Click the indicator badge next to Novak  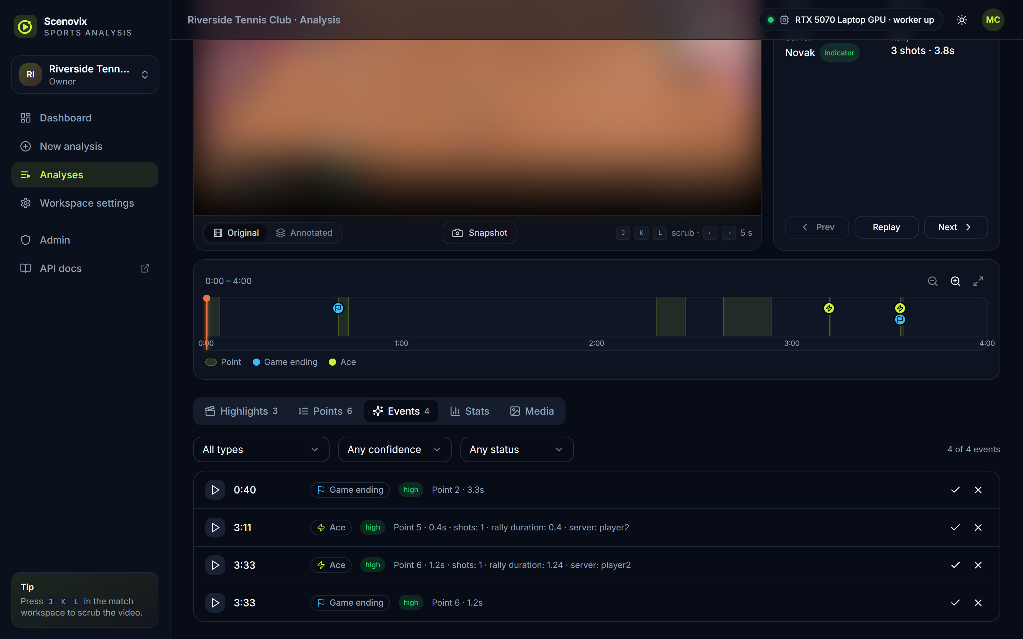(839, 53)
